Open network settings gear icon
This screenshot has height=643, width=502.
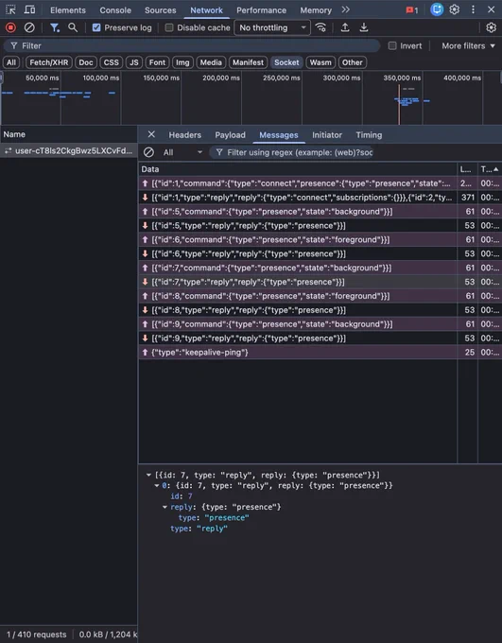pyautogui.click(x=491, y=27)
